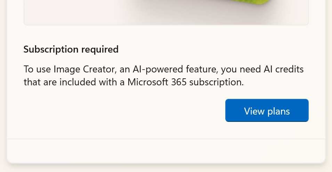
Task: Click the View plans button
Action: [x=267, y=111]
